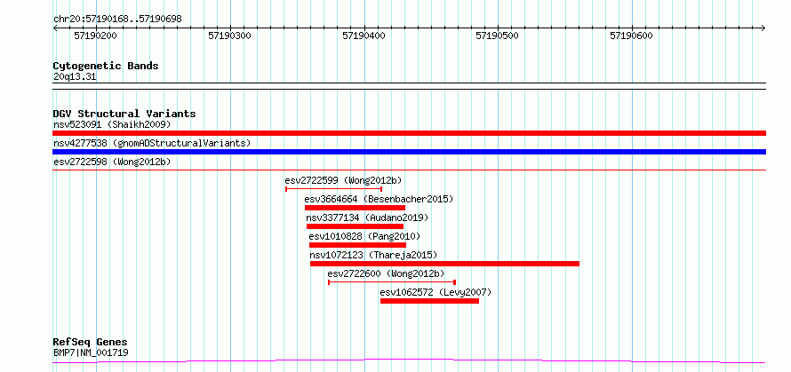This screenshot has width=791, height=372.
Task: Click the thin red interval under esv2722599
Action: tap(333, 189)
